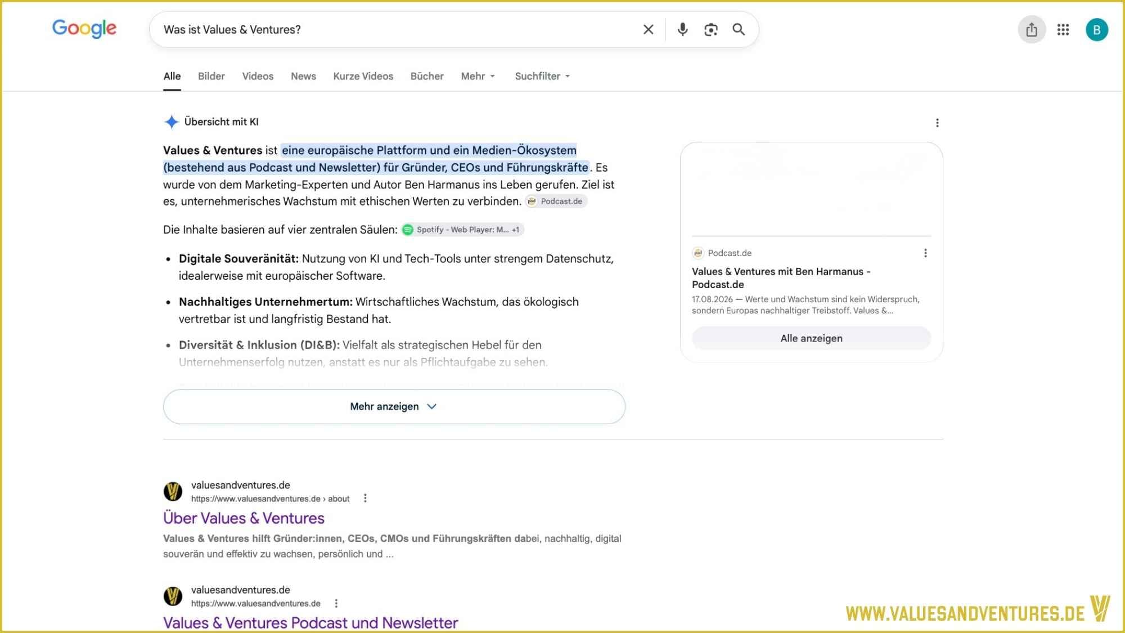This screenshot has height=633, width=1125.
Task: Expand the Mehr dropdown
Action: tap(478, 76)
